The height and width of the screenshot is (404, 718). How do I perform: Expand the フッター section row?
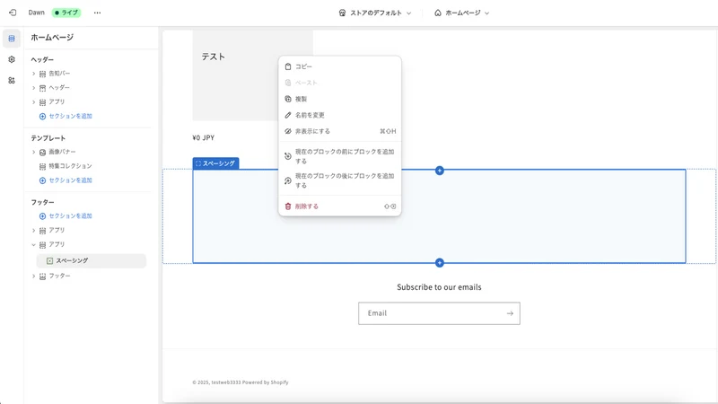[x=33, y=277]
